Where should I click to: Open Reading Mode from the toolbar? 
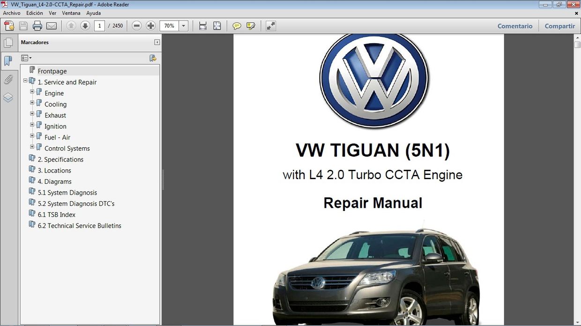coord(270,26)
